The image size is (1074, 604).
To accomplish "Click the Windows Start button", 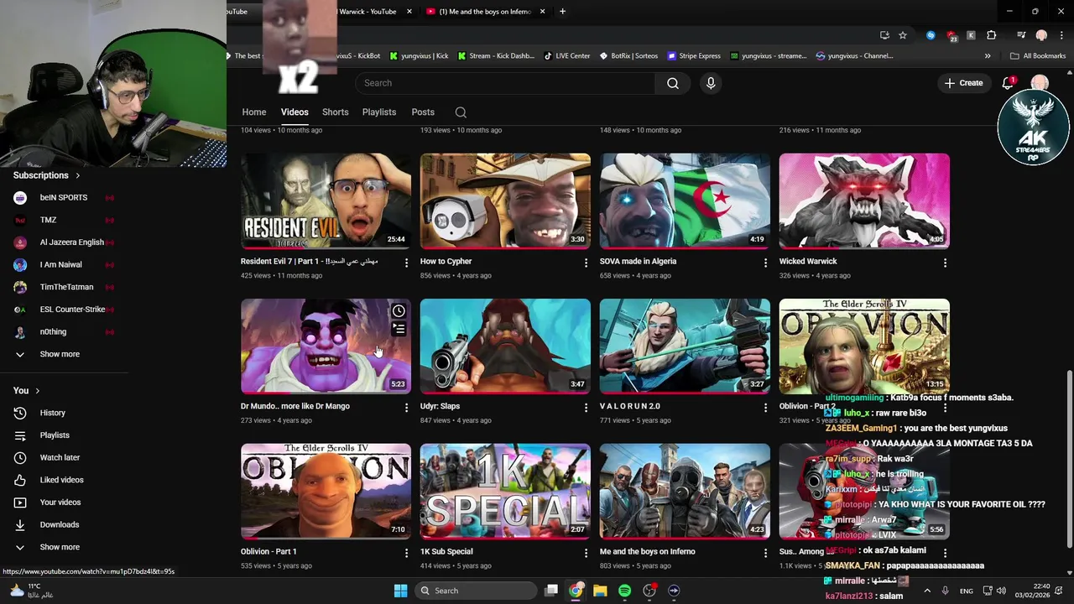I will 400,591.
